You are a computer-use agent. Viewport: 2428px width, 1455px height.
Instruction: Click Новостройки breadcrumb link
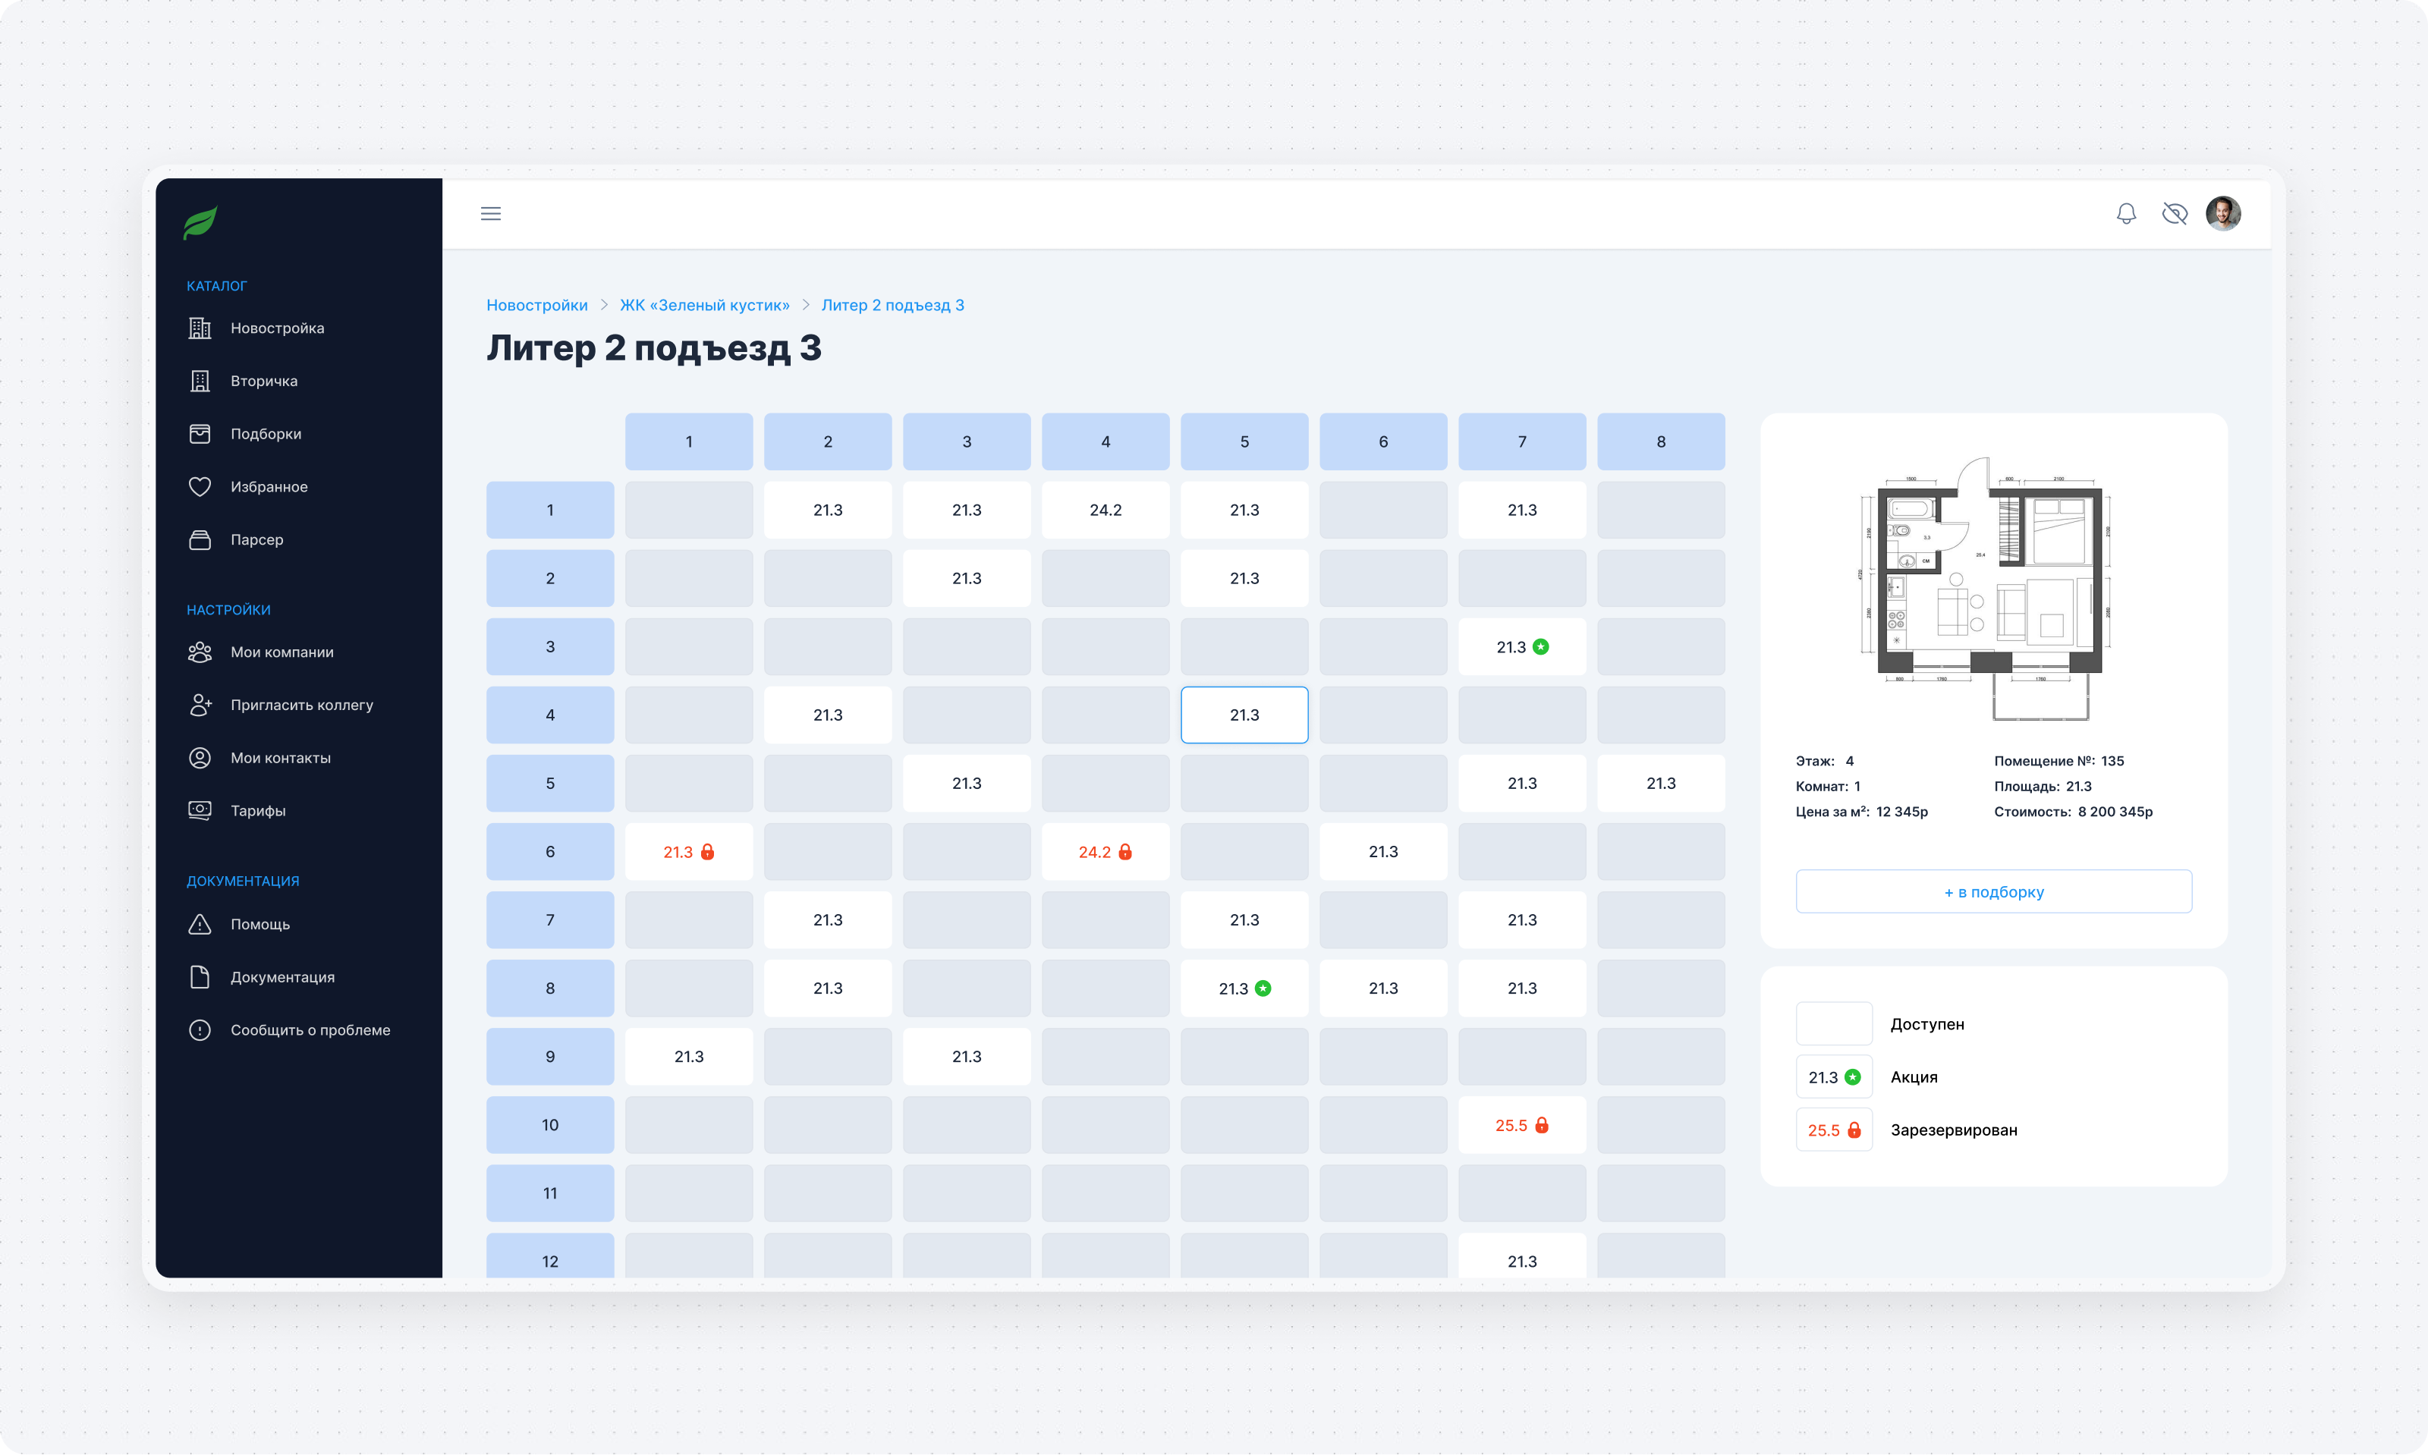point(536,305)
